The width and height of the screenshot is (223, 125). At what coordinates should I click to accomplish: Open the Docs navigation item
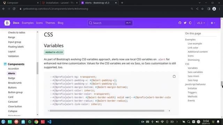[16, 23]
